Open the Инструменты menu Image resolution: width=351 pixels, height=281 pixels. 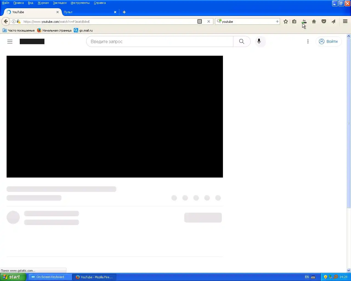click(x=80, y=3)
